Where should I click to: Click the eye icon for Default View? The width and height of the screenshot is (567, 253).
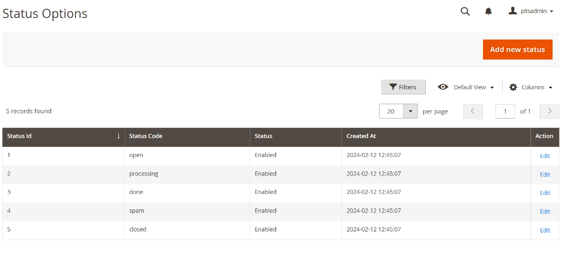pyautogui.click(x=443, y=87)
